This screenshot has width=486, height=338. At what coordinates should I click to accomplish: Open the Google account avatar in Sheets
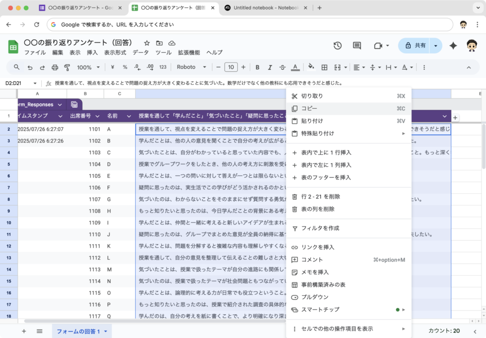[472, 46]
